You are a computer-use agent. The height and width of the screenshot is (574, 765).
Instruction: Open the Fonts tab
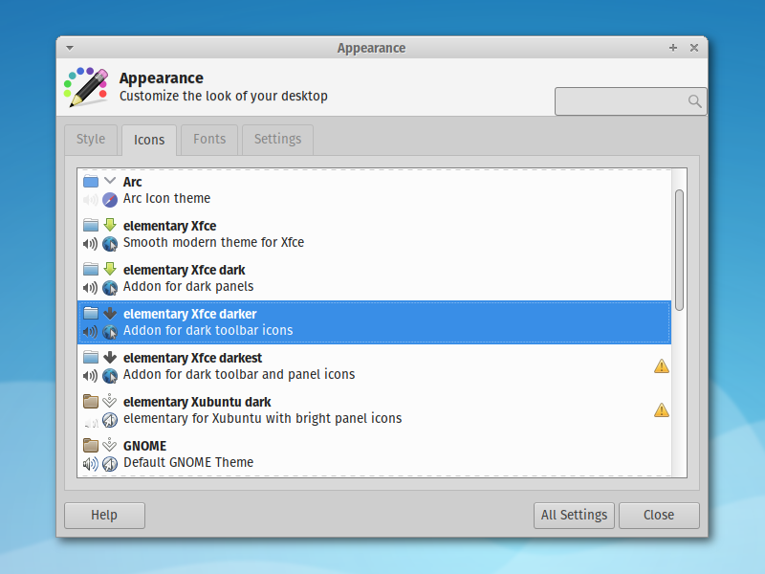[x=208, y=140]
